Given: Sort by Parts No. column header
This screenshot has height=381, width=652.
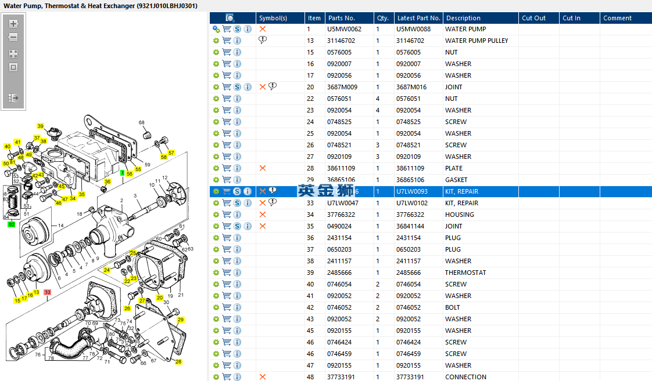Looking at the screenshot, I should (341, 18).
